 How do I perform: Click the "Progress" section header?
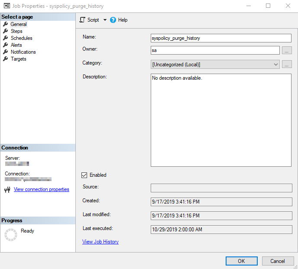(x=38, y=220)
